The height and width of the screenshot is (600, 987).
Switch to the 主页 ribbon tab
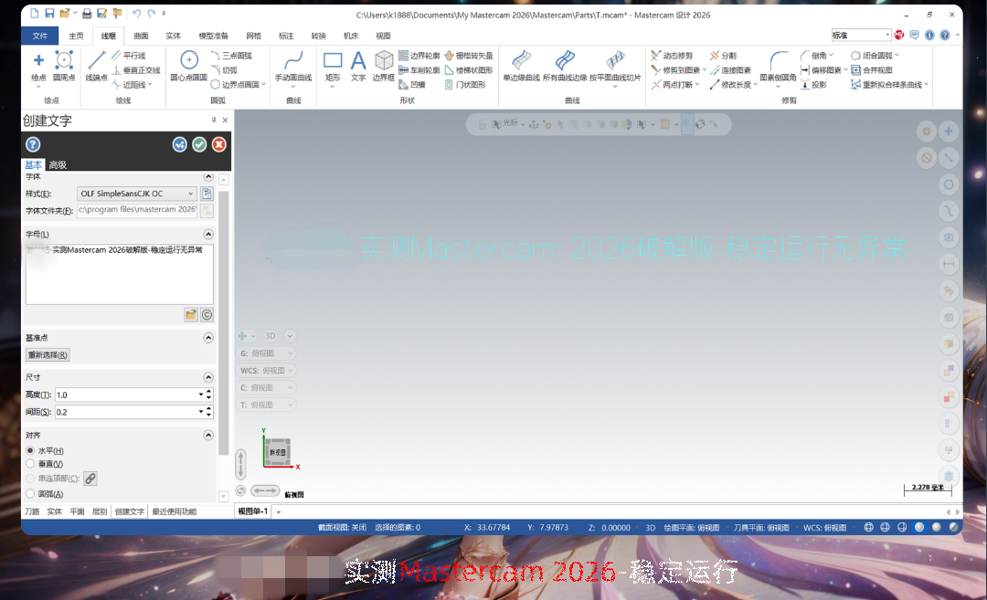76,36
